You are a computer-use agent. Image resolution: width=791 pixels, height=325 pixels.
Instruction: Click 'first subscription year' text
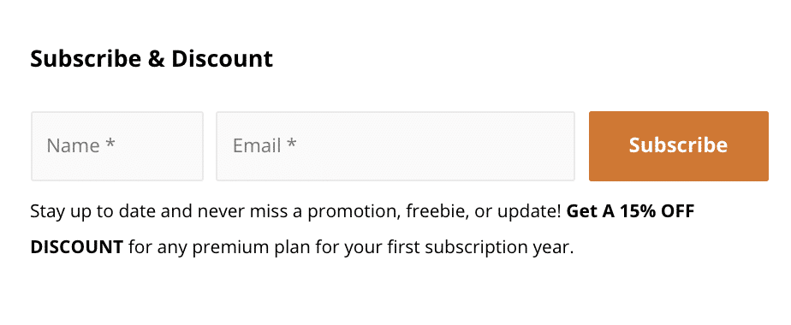(480, 249)
